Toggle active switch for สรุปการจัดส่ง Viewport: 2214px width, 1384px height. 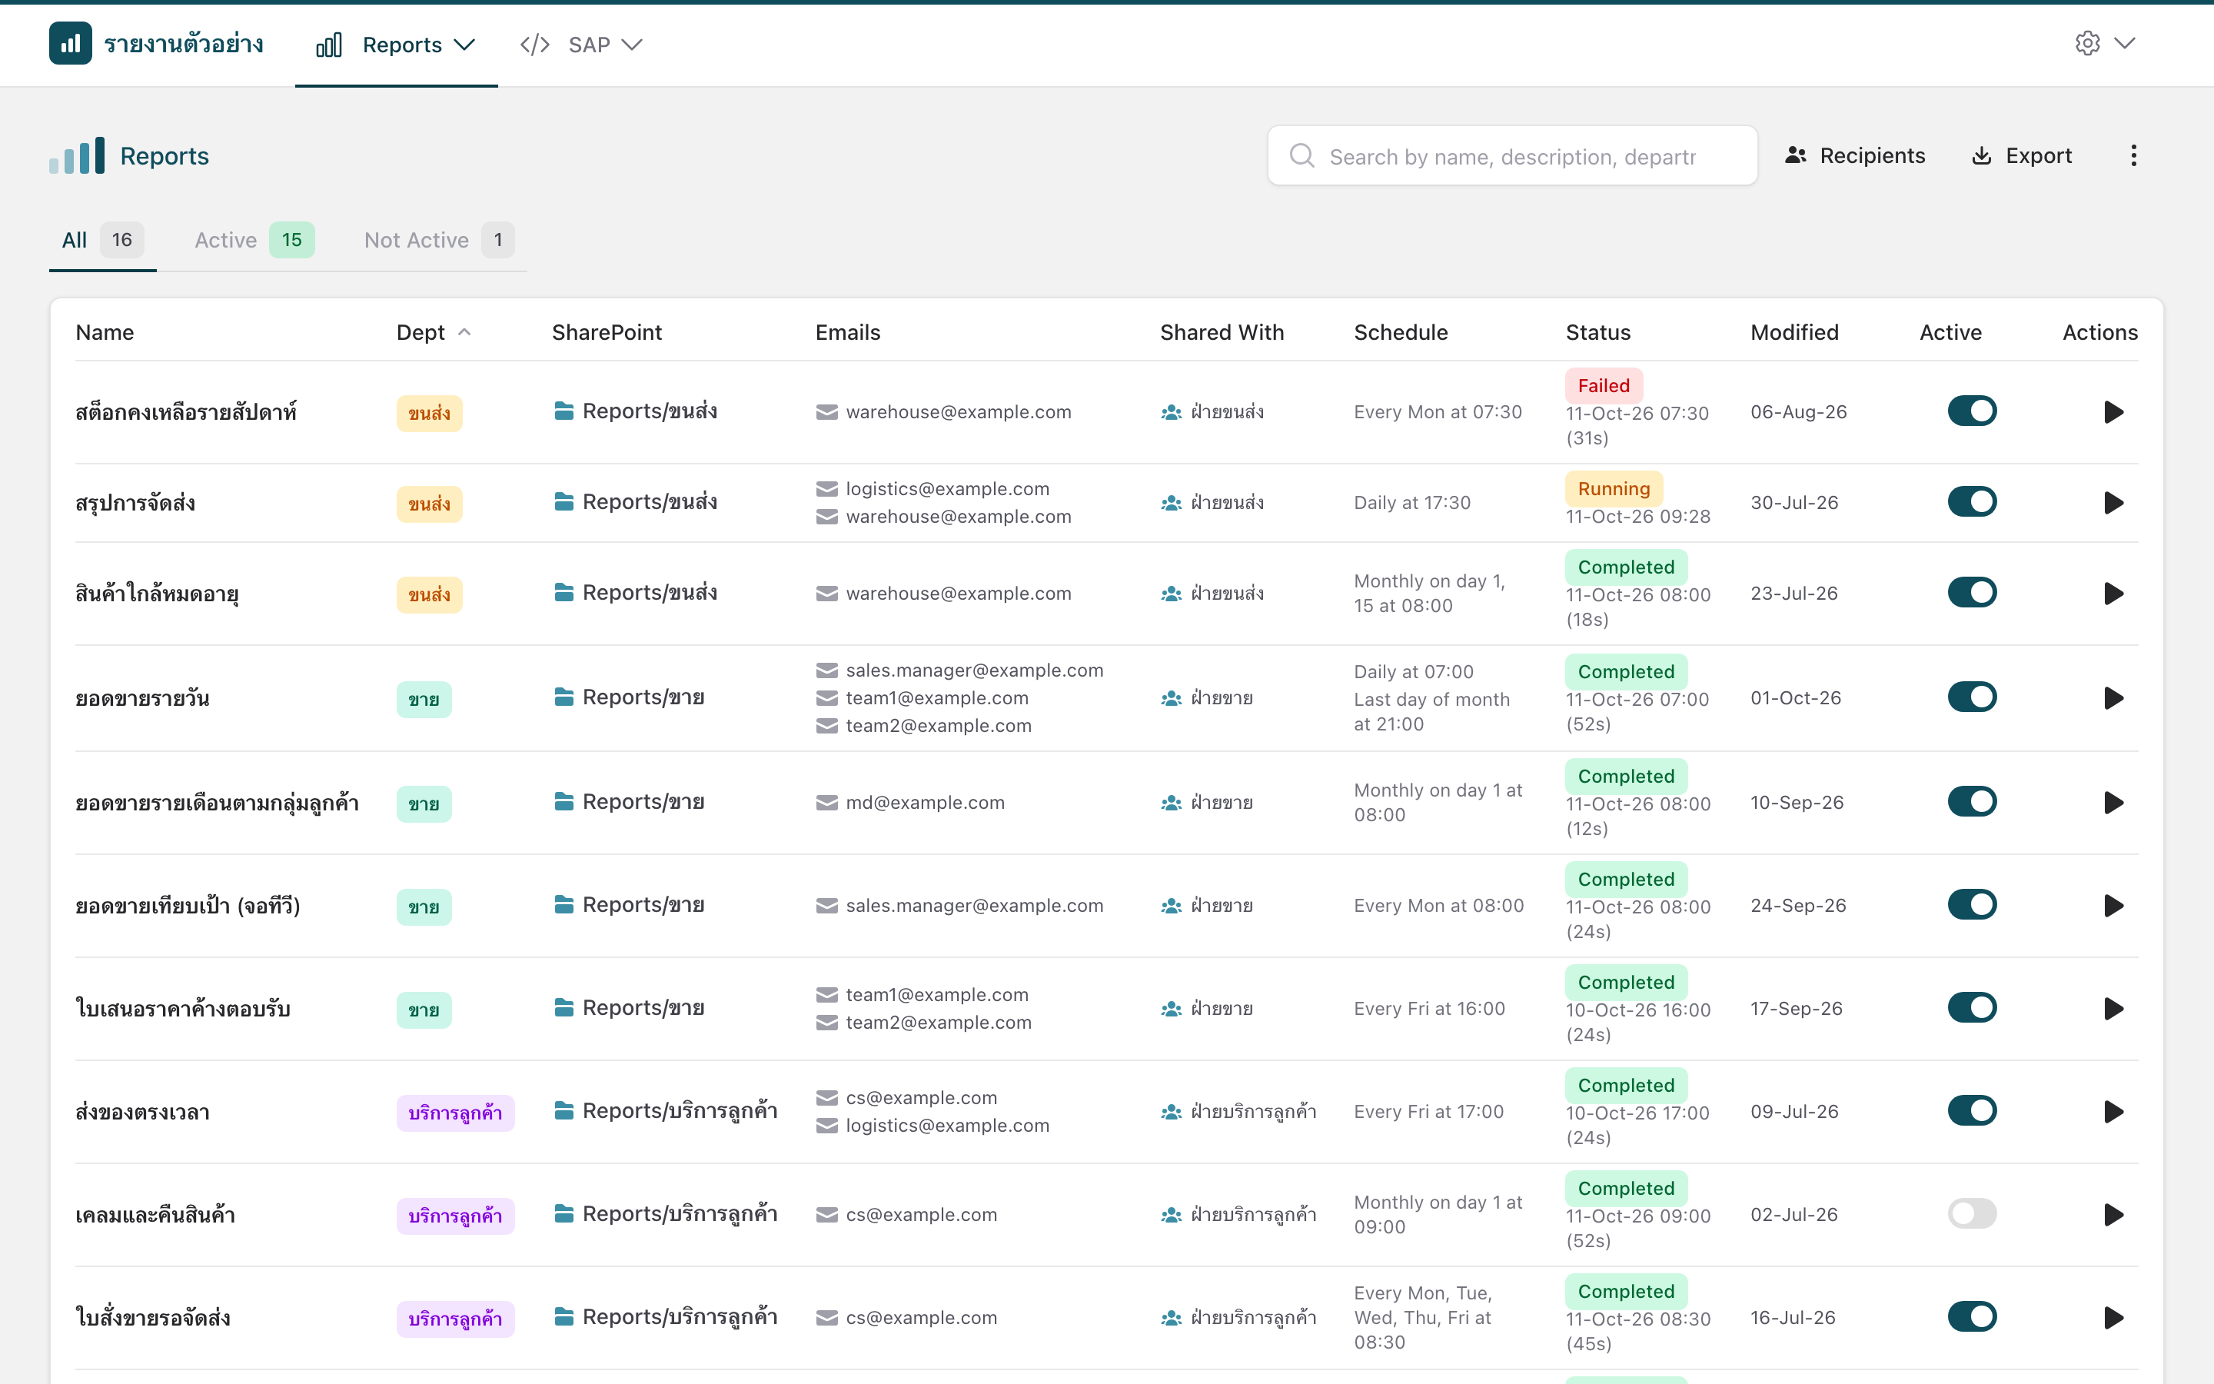pos(1972,501)
